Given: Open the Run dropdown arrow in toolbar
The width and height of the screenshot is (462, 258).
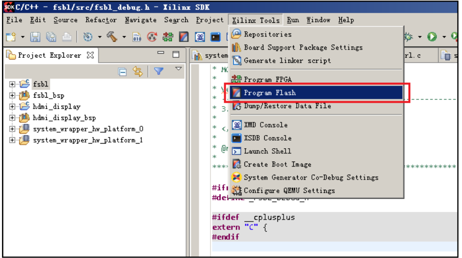Looking at the screenshot, I should click(444, 37).
